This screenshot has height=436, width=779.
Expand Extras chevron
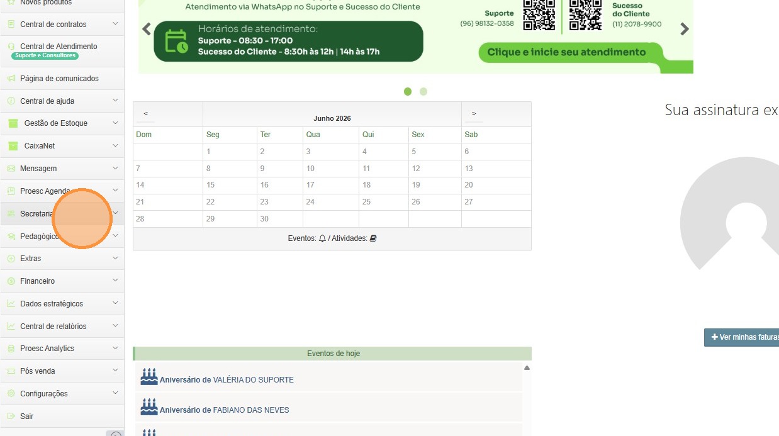coord(115,259)
